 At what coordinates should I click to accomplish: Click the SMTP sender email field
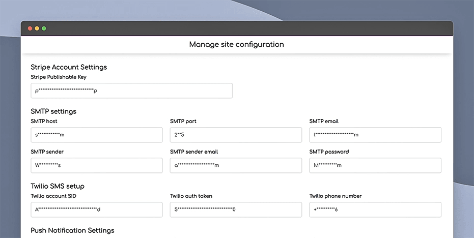[x=236, y=165]
